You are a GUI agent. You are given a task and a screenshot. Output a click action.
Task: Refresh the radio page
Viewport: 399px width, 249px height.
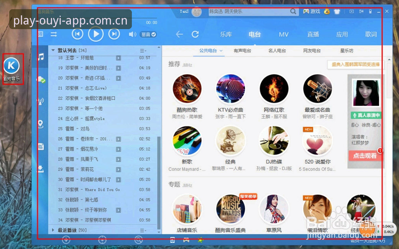click(195, 34)
